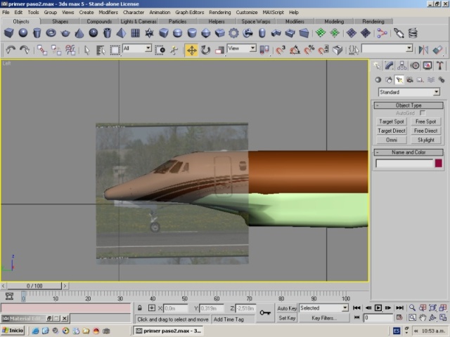Image resolution: width=450 pixels, height=337 pixels.
Task: Click the Undo arrow icon
Action: point(11,50)
